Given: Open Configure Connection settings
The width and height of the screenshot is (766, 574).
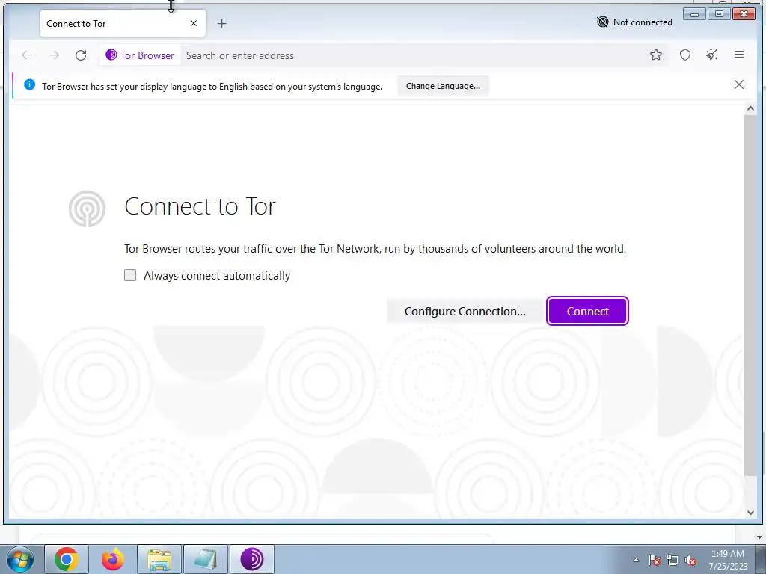Looking at the screenshot, I should pyautogui.click(x=465, y=311).
